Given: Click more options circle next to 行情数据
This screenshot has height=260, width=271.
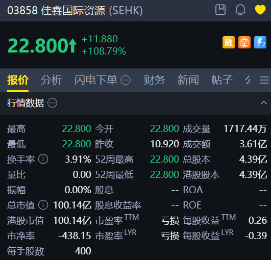Looking at the screenshot, I should (53, 103).
